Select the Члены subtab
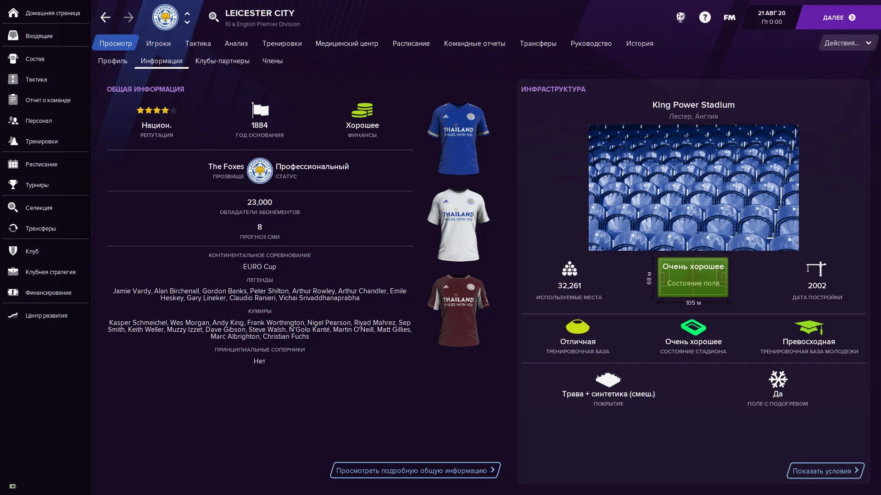 (273, 61)
